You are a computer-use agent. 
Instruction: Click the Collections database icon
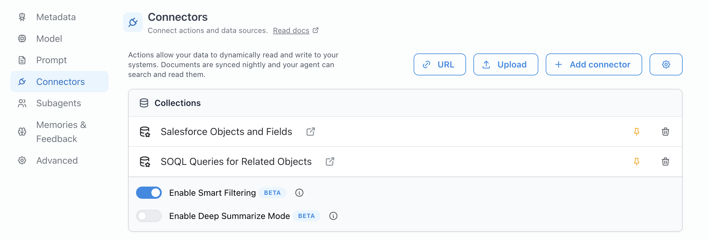click(144, 103)
